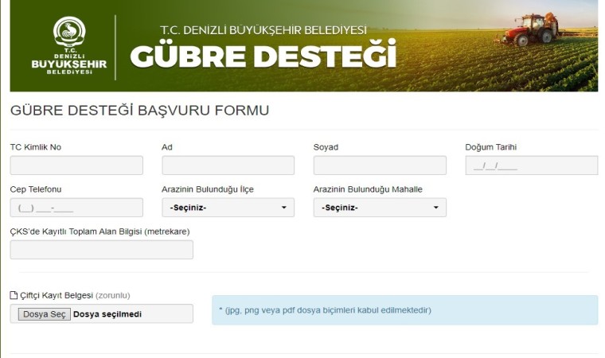The width and height of the screenshot is (605, 358).
Task: Click the document icon beside Çiftçi Kayıt Belgesi
Action: (x=14, y=295)
